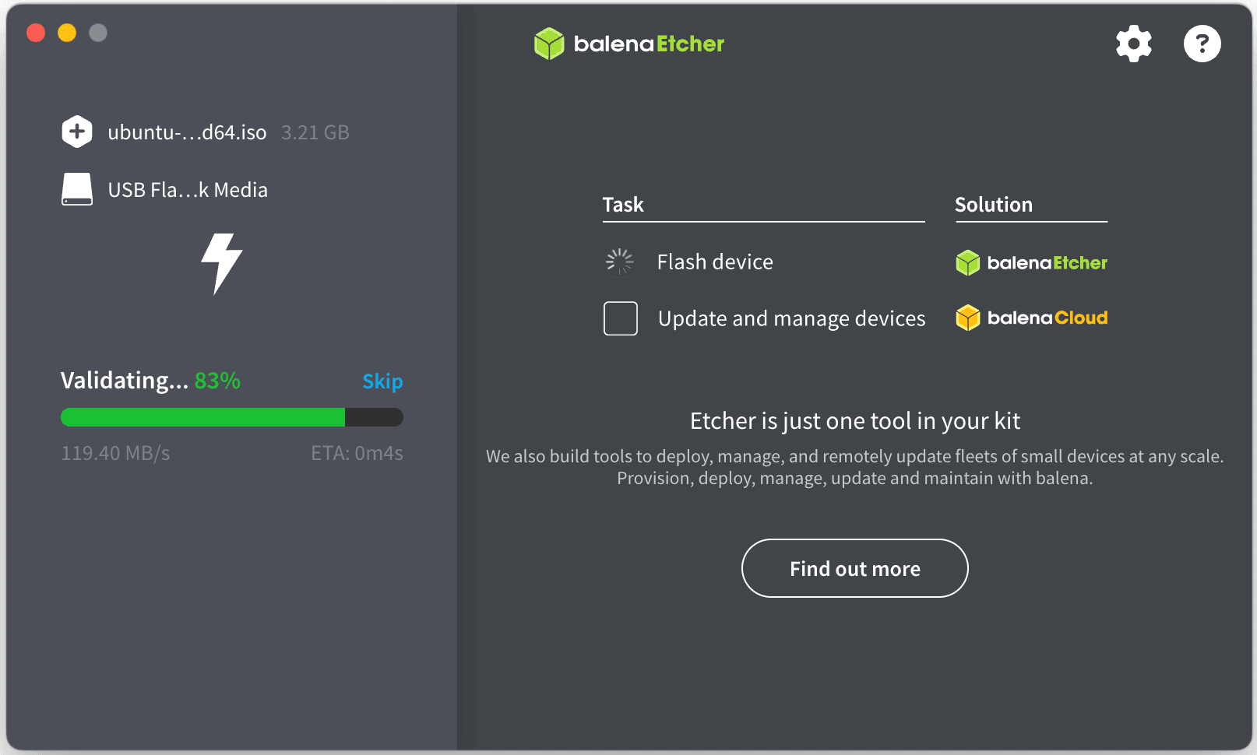Click the Solution column header
1257x755 pixels.
[x=993, y=205]
